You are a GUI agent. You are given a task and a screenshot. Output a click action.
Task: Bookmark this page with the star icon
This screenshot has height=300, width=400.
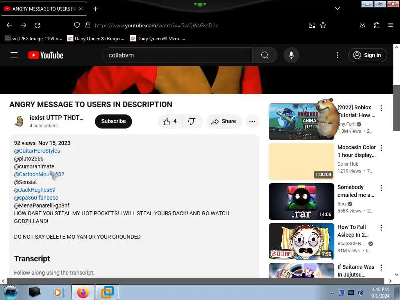coord(323,25)
